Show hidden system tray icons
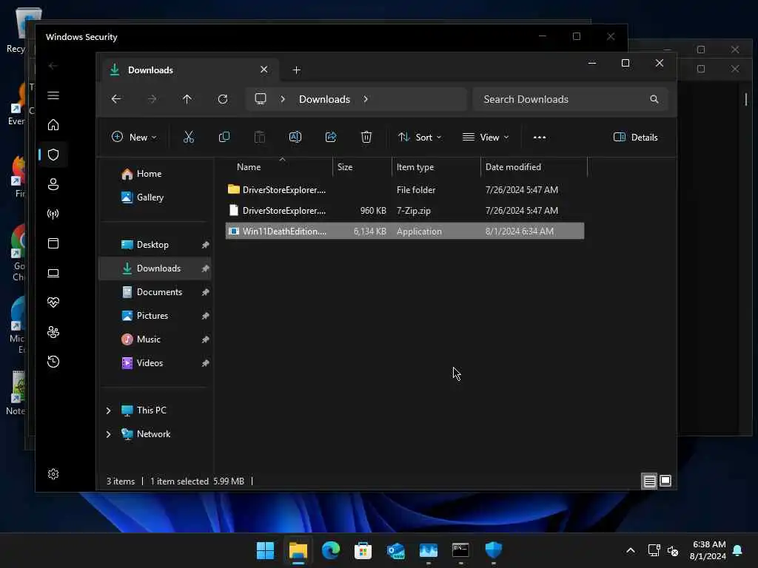This screenshot has width=758, height=568. point(631,550)
